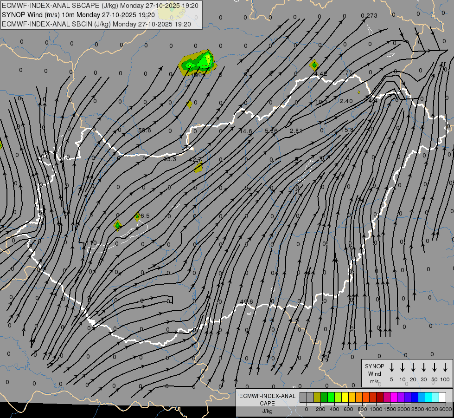The height and width of the screenshot is (418, 454).
Task: Click the 10 m/s wind arrow symbol
Action: [402, 367]
